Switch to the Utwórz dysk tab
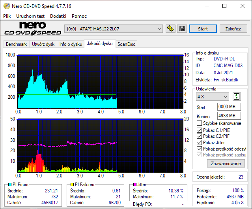This screenshot has height=209, width=252. tap(43, 44)
